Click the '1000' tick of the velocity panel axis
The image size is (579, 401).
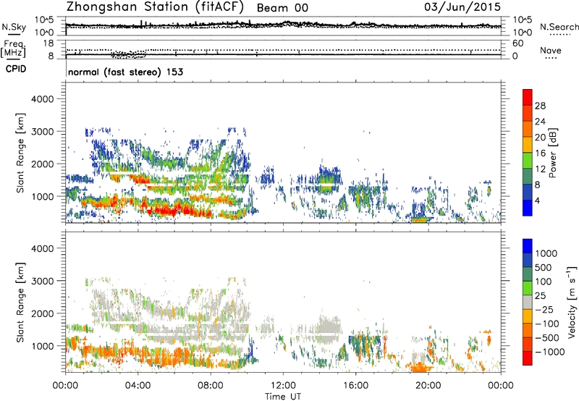42,346
